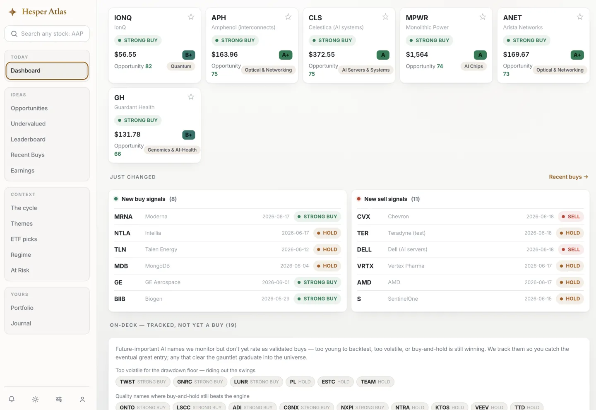Click the search magnifier icon
Viewport: 596px width, 410px height.
point(14,34)
